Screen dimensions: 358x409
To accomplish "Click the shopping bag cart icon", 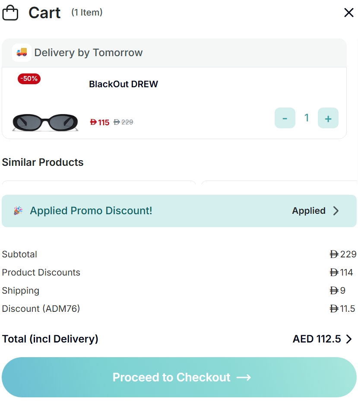I will [x=10, y=13].
